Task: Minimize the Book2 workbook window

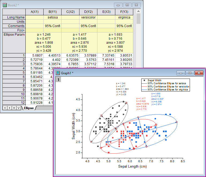Action: [x=118, y=5]
